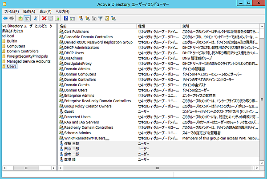Image resolution: width=267 pixels, height=179 pixels.
Task: Select user 田中 二郎
Action: [x=72, y=149]
